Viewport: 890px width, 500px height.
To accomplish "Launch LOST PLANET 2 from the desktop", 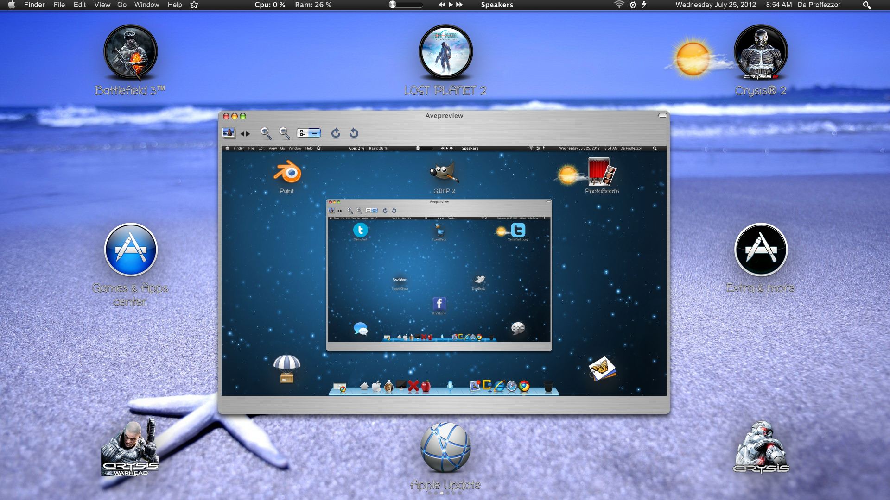I will 445,52.
